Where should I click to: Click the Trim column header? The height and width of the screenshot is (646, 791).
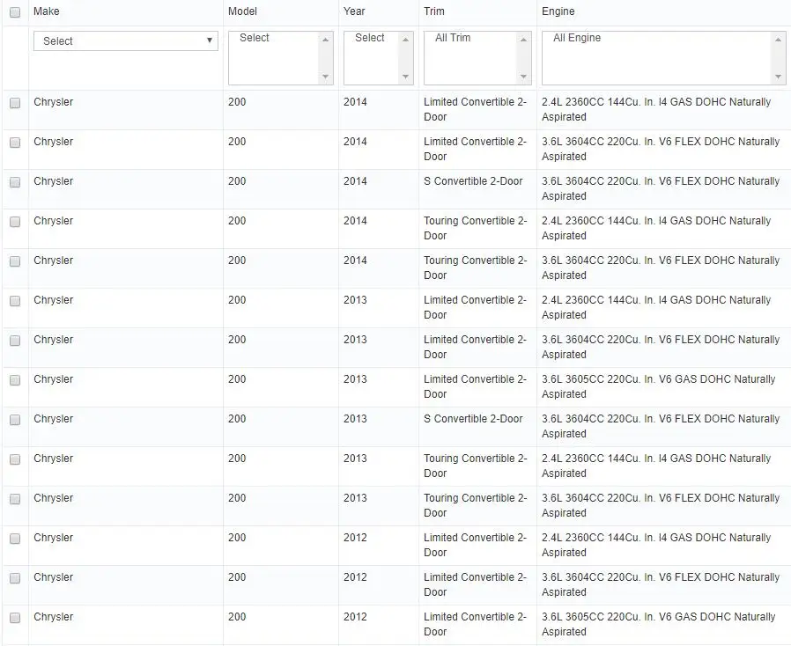click(434, 11)
